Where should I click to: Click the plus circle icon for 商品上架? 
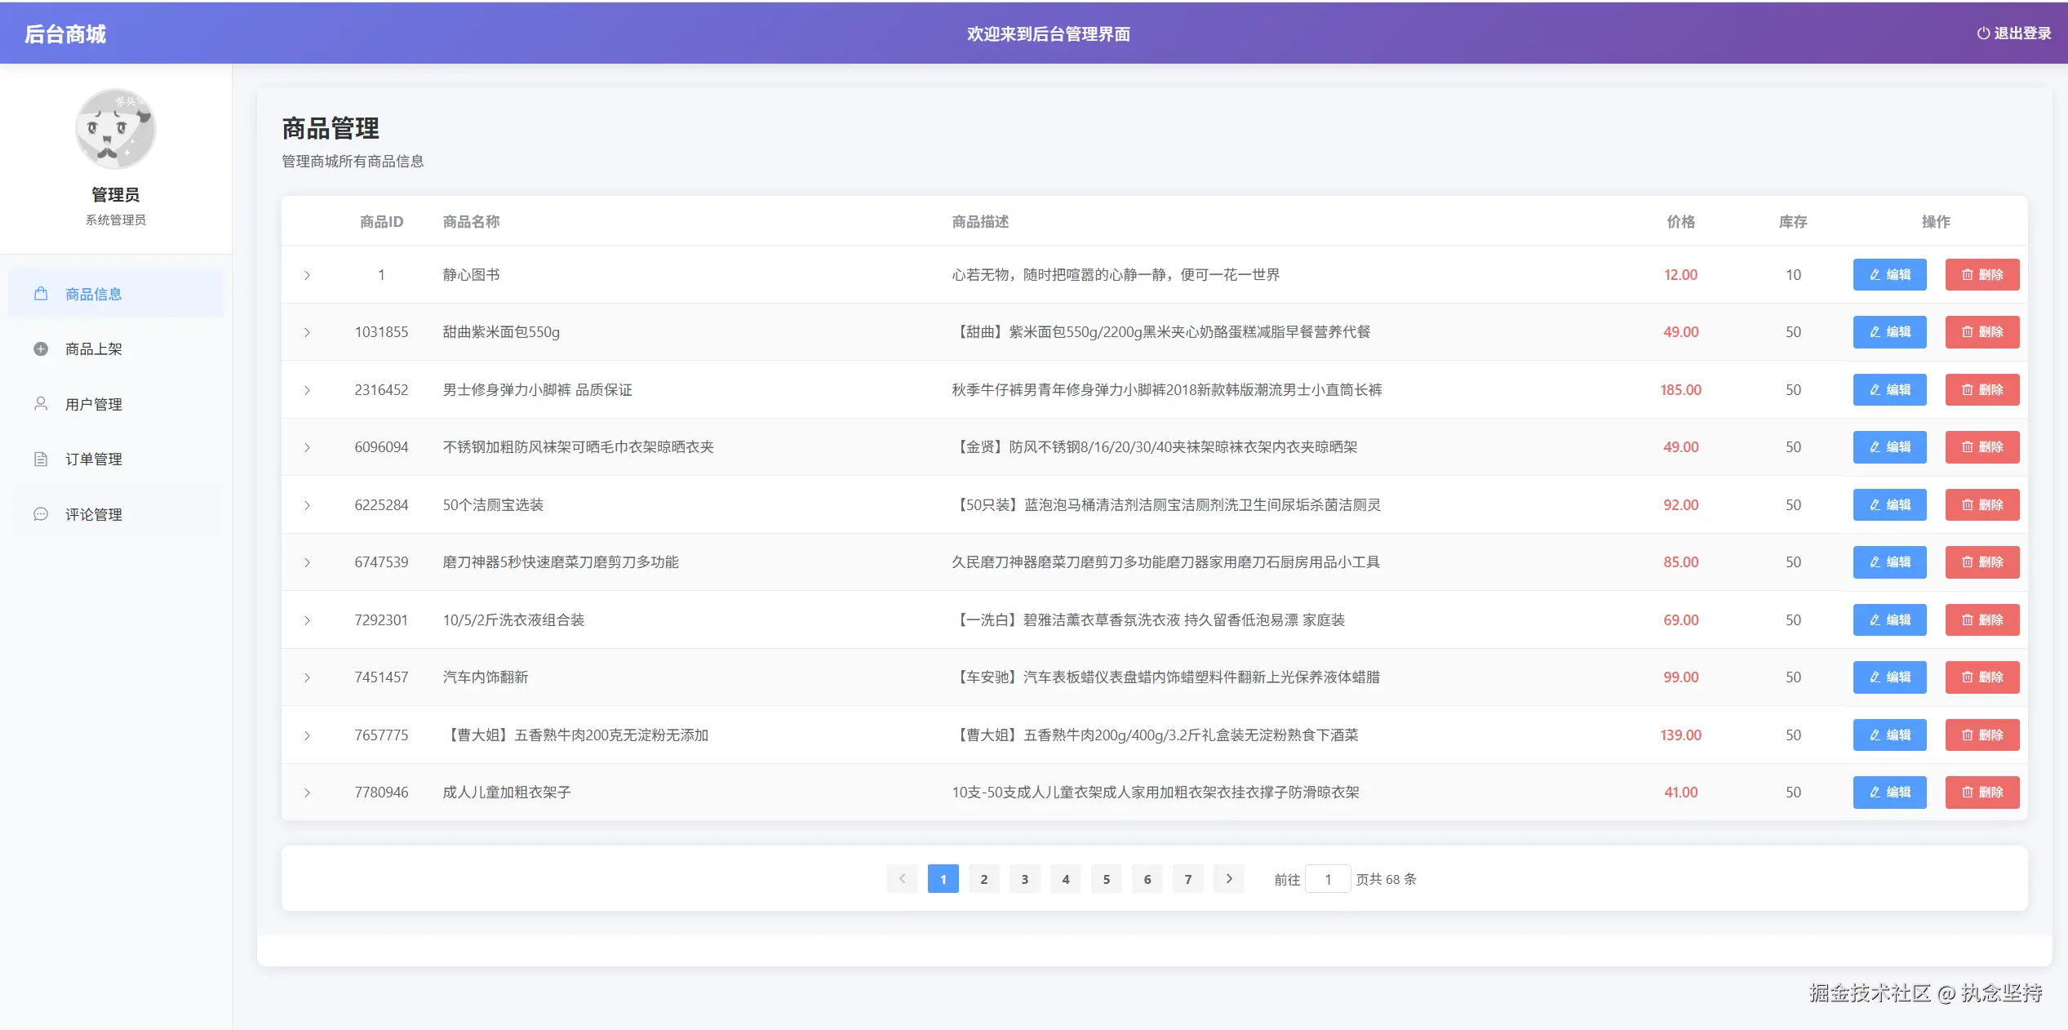point(41,349)
